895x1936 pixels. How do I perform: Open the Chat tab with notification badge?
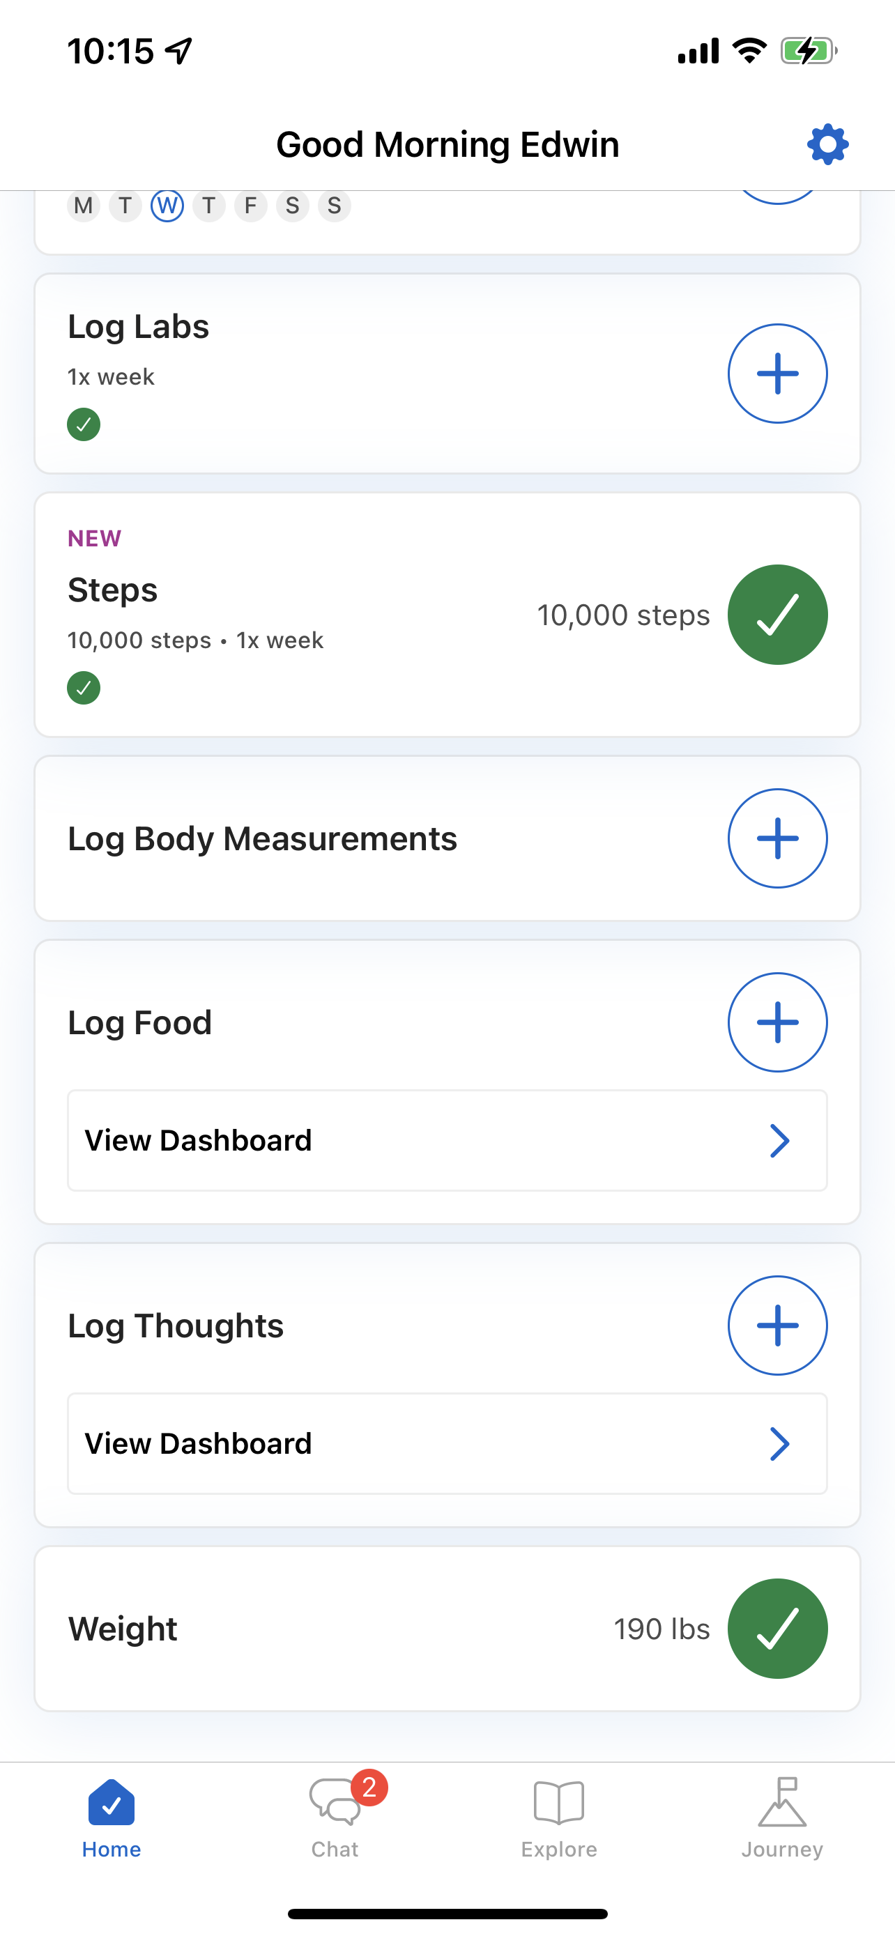click(x=335, y=1815)
